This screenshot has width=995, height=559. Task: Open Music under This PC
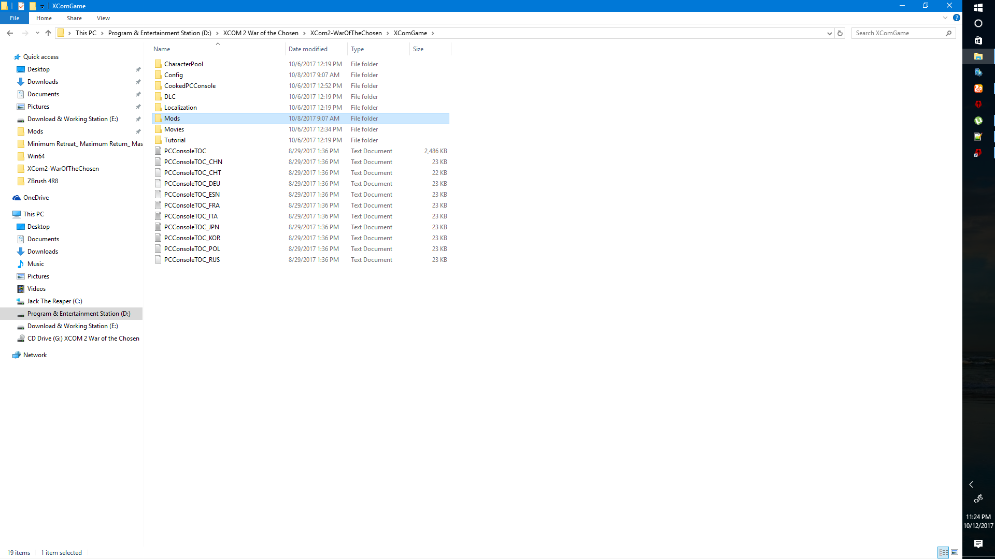click(35, 264)
